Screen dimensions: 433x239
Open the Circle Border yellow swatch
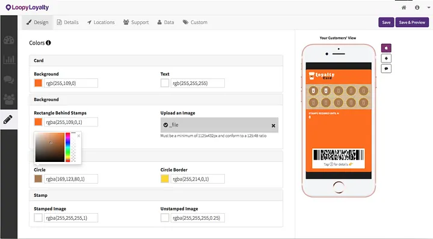[165, 178]
